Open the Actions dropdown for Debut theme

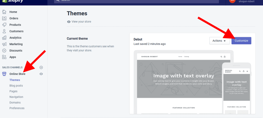tap(220, 41)
